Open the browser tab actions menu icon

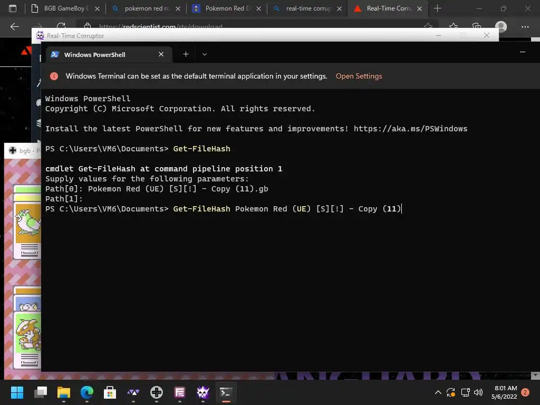[13, 8]
